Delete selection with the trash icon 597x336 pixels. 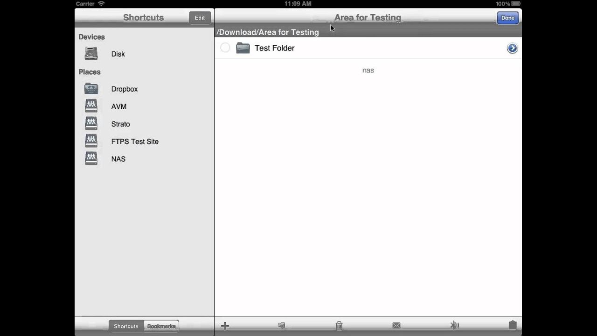[x=339, y=326]
